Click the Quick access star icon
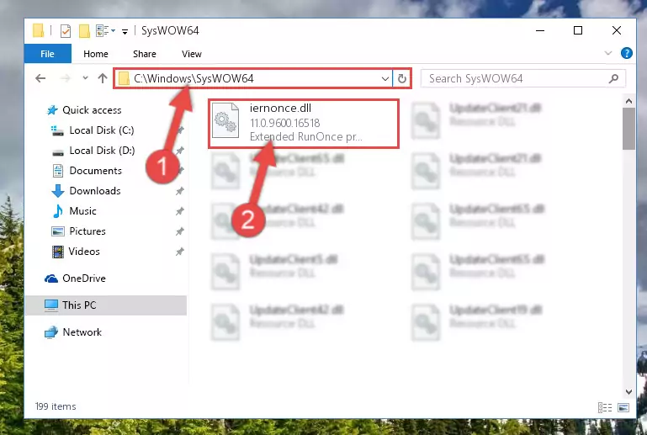Viewport: 647px width, 435px height. 52,110
